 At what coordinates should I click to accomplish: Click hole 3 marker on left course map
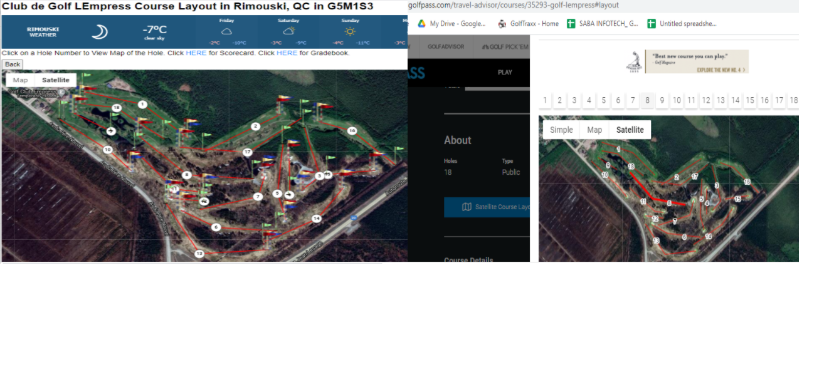[x=319, y=176]
